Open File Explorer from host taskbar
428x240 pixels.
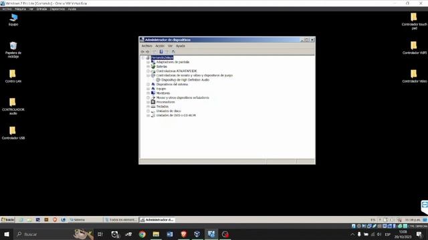pyautogui.click(x=156, y=234)
